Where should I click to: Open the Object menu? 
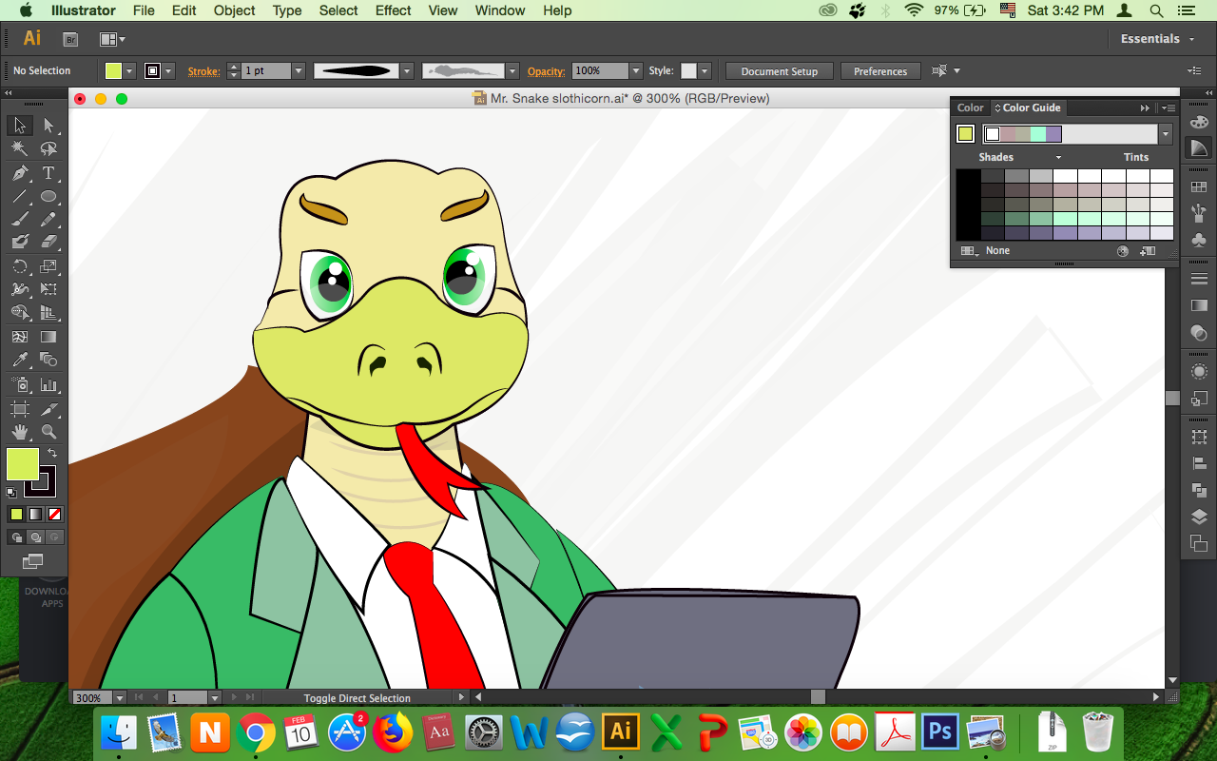pos(234,10)
